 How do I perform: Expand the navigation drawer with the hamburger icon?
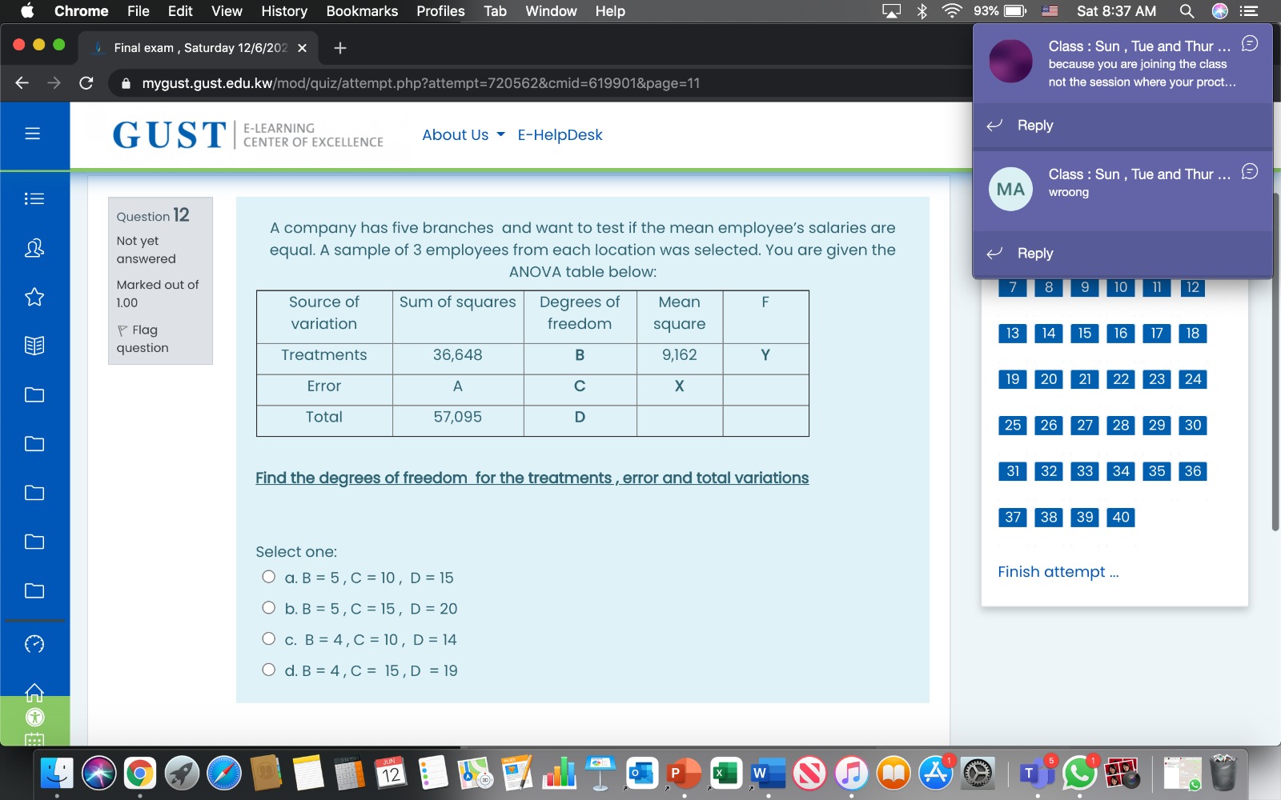[x=33, y=134]
